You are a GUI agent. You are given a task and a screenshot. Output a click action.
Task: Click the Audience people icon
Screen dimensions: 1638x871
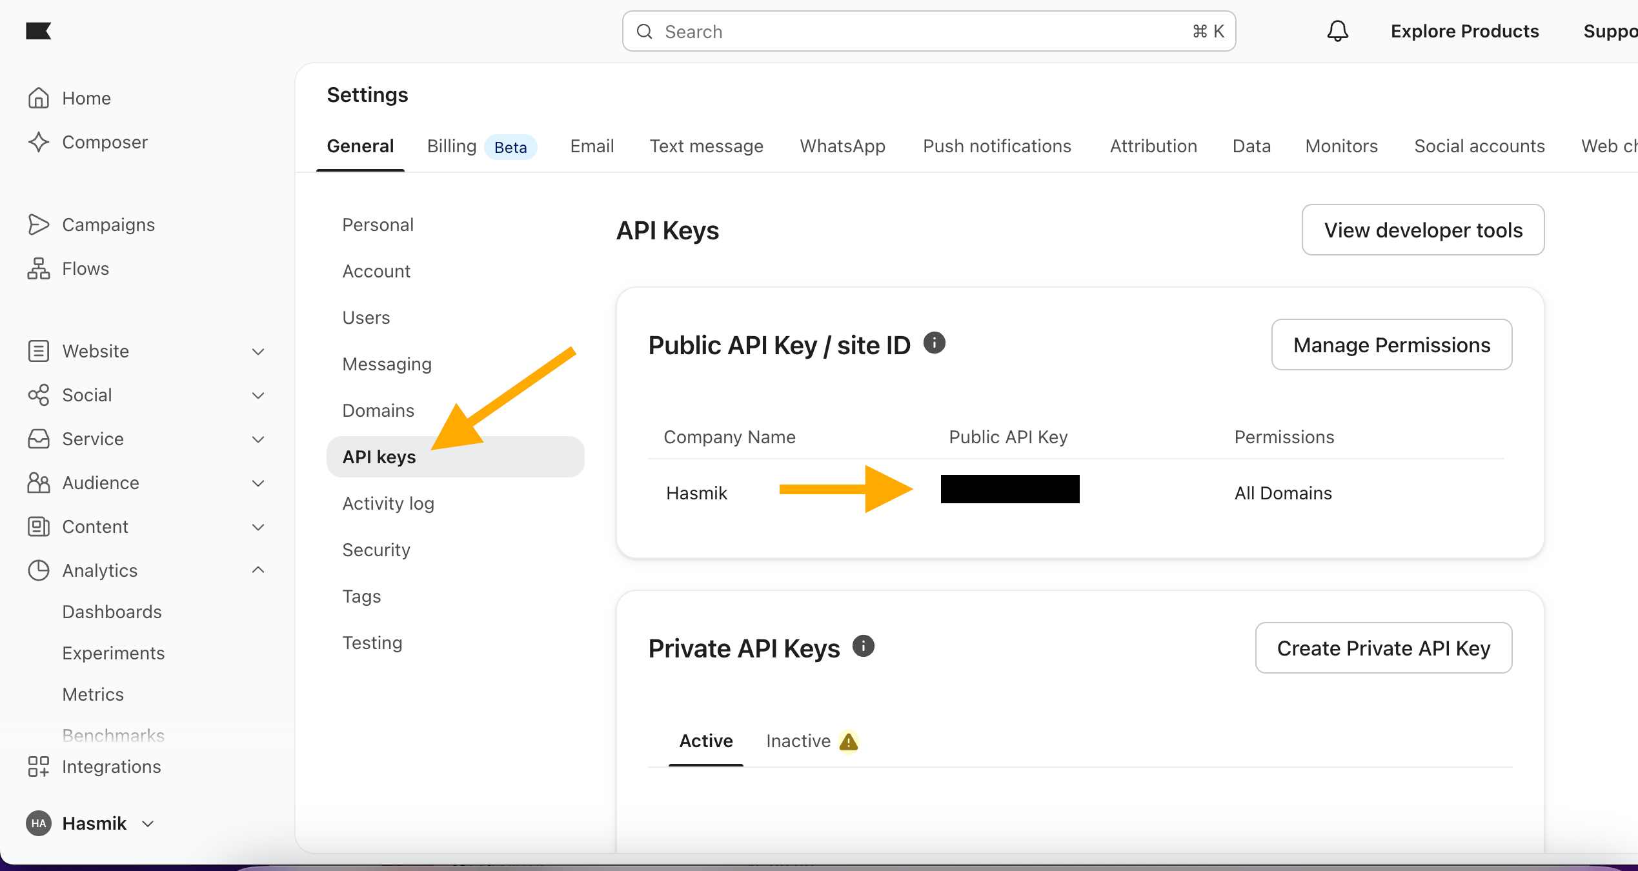[39, 483]
